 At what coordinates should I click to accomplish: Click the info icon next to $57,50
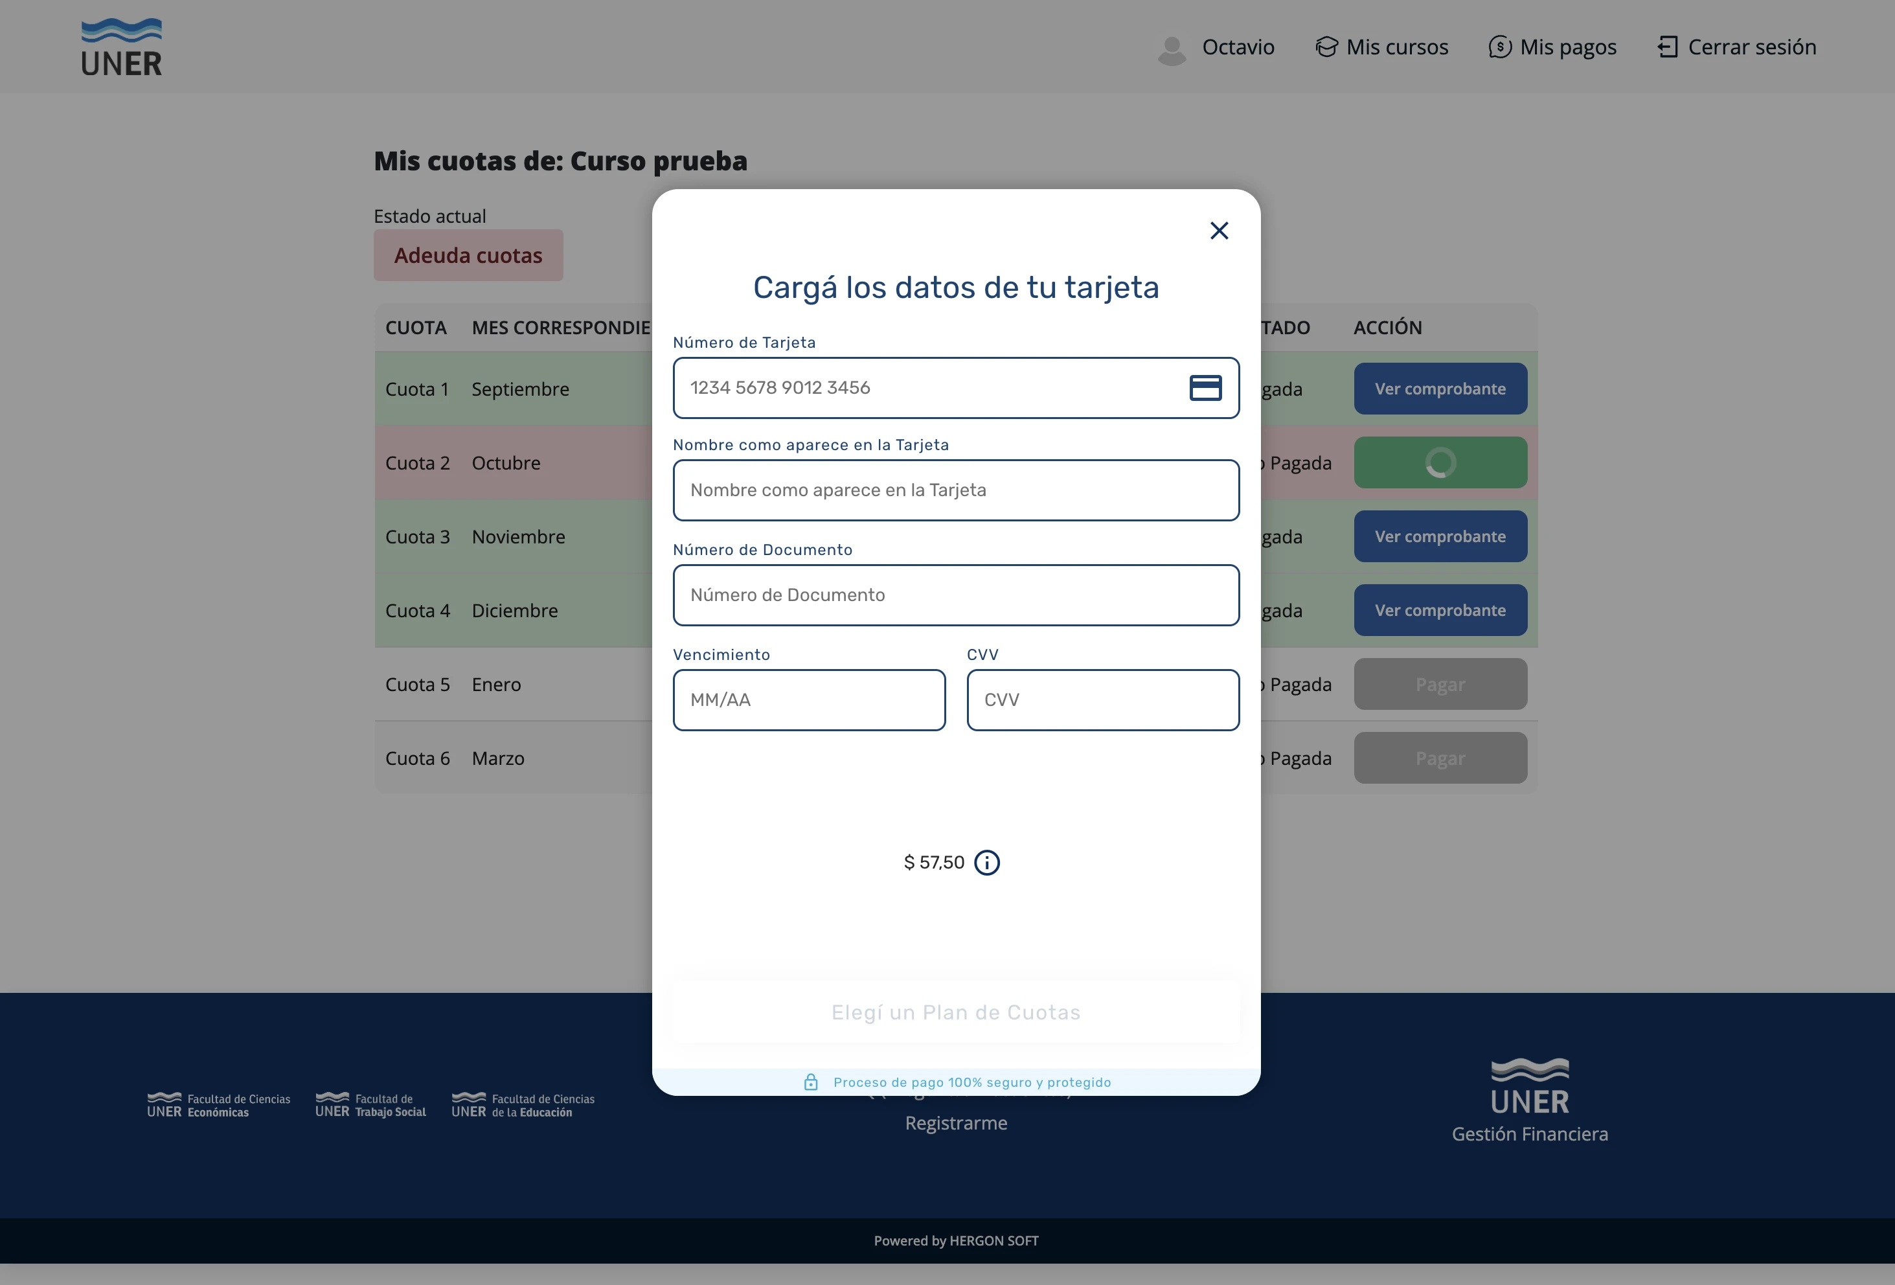pos(988,863)
